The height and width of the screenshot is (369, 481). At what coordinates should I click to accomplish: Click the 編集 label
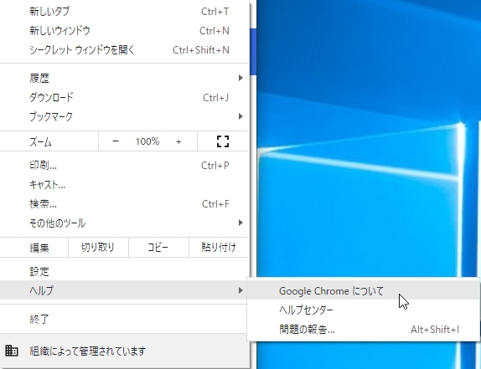point(39,248)
